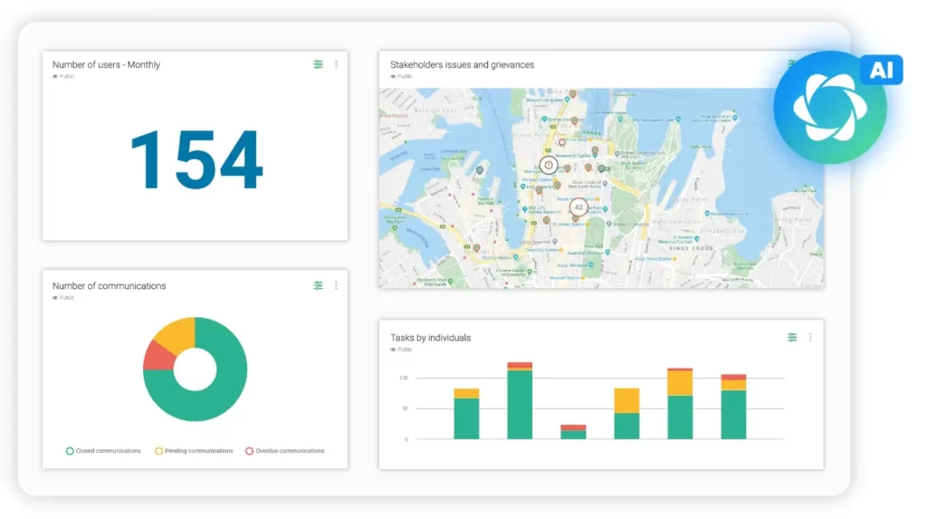
Task: Click the Tasks by individuals widget title
Action: 430,338
